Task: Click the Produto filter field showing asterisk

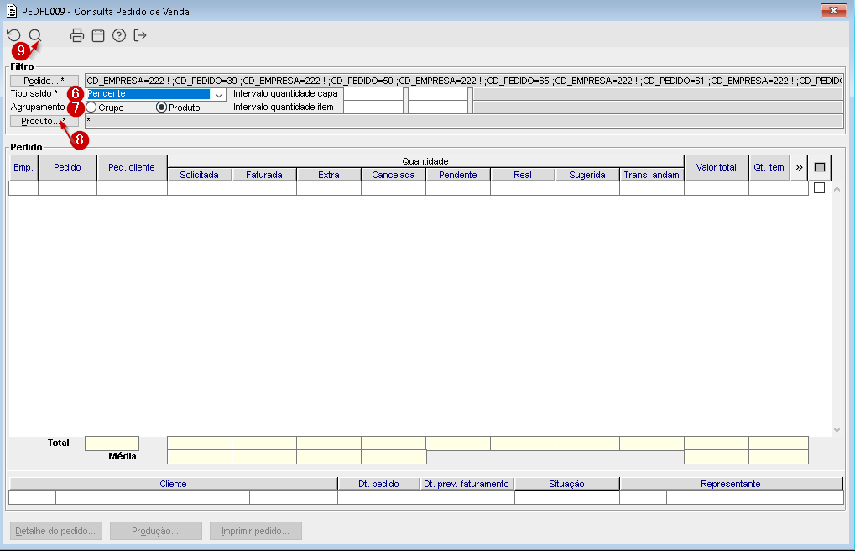Action: 464,121
